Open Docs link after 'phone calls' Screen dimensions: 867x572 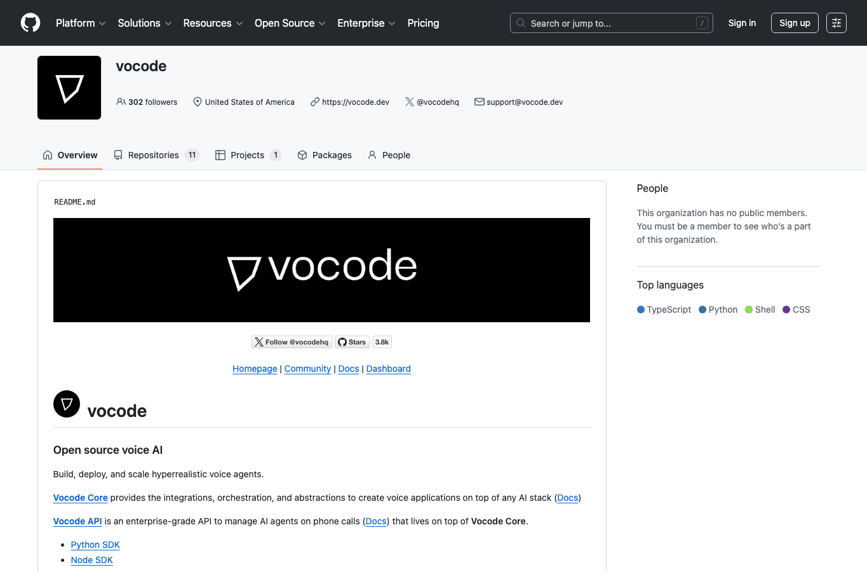pyautogui.click(x=376, y=521)
